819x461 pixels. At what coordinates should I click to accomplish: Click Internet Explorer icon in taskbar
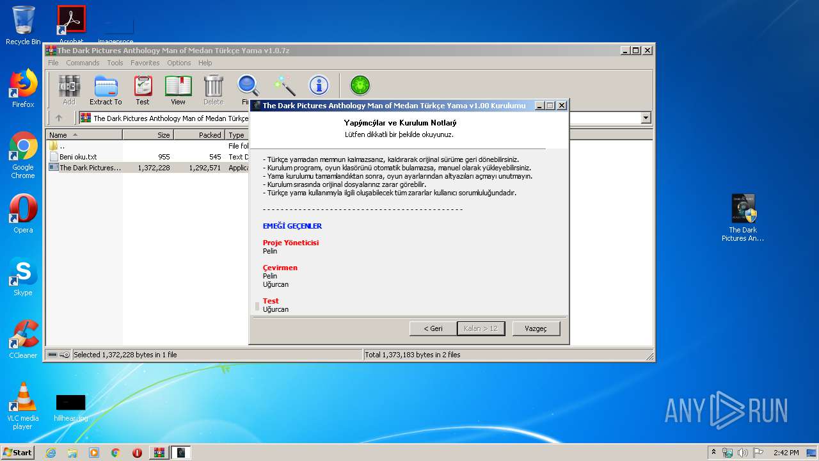point(51,453)
